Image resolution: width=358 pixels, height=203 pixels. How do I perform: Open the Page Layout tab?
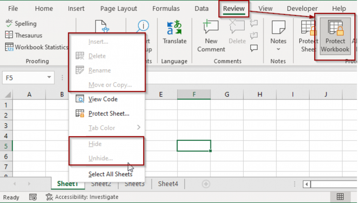[x=119, y=8]
